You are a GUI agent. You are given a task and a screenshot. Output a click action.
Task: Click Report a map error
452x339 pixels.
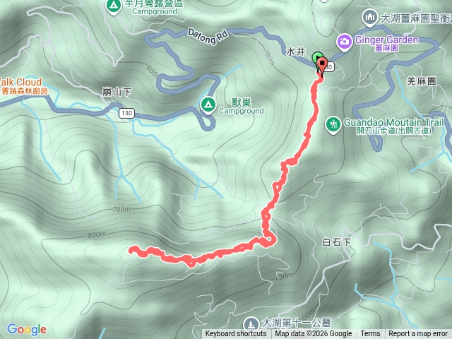tap(418, 333)
